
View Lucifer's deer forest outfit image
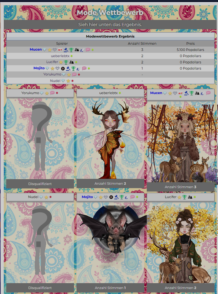pos(181,243)
